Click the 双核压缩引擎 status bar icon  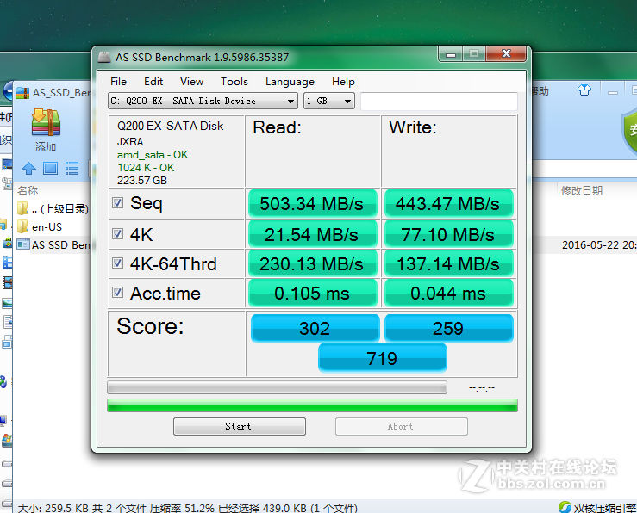coord(565,507)
